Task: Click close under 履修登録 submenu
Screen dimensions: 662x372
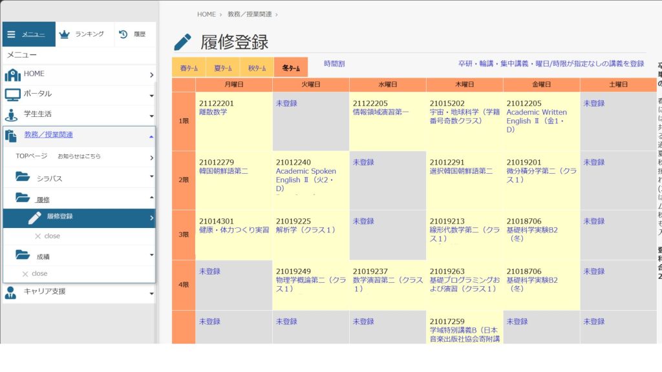Action: [x=47, y=236]
